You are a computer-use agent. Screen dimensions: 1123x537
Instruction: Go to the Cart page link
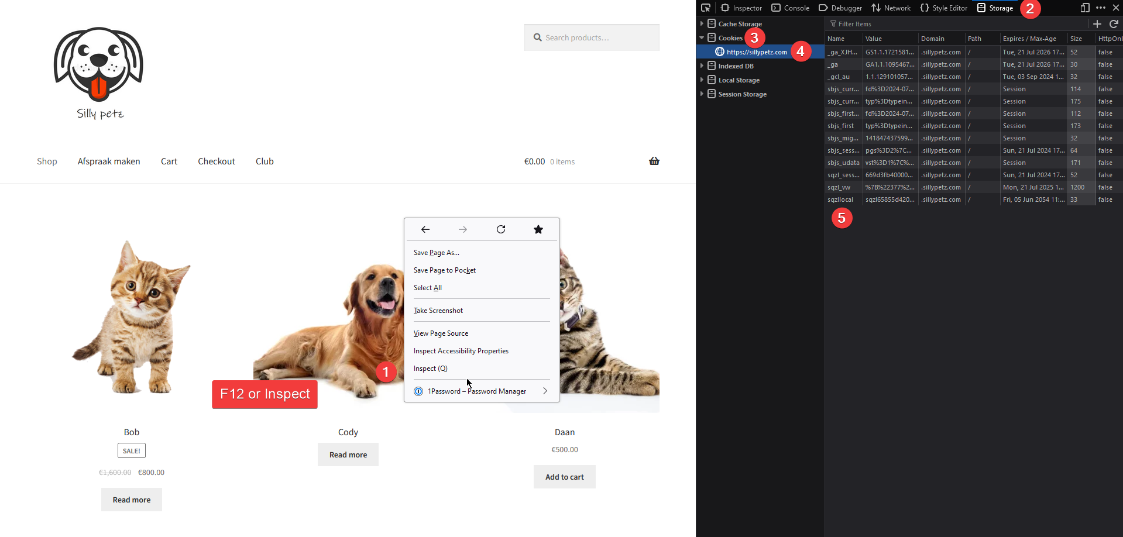[x=169, y=161]
